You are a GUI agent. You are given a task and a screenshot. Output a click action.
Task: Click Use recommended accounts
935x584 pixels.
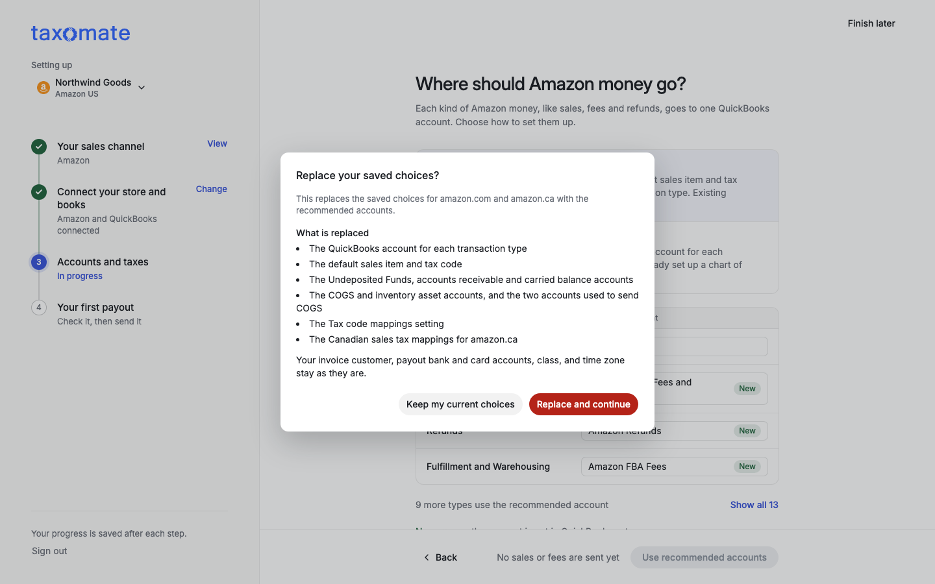[704, 557]
